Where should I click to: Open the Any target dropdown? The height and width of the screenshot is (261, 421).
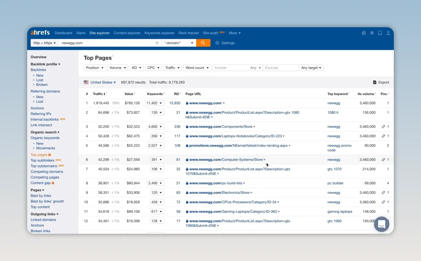point(311,68)
